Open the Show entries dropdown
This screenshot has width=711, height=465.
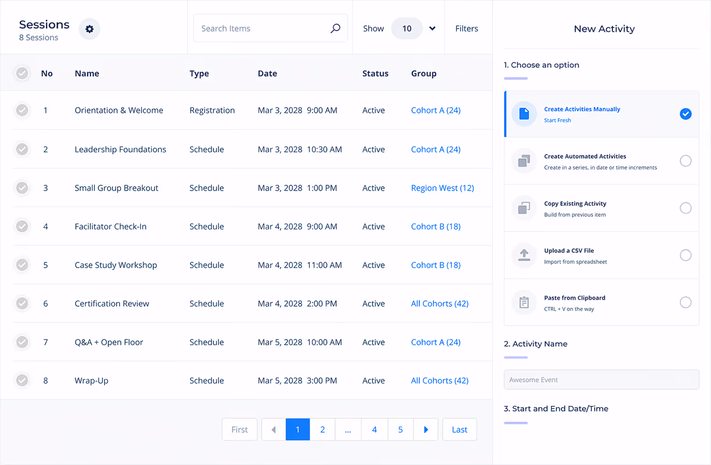pos(406,28)
